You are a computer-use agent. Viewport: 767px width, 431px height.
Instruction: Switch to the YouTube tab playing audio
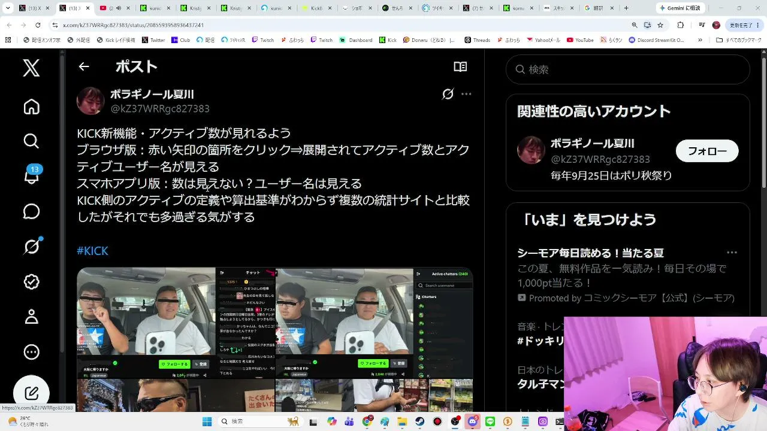116,8
